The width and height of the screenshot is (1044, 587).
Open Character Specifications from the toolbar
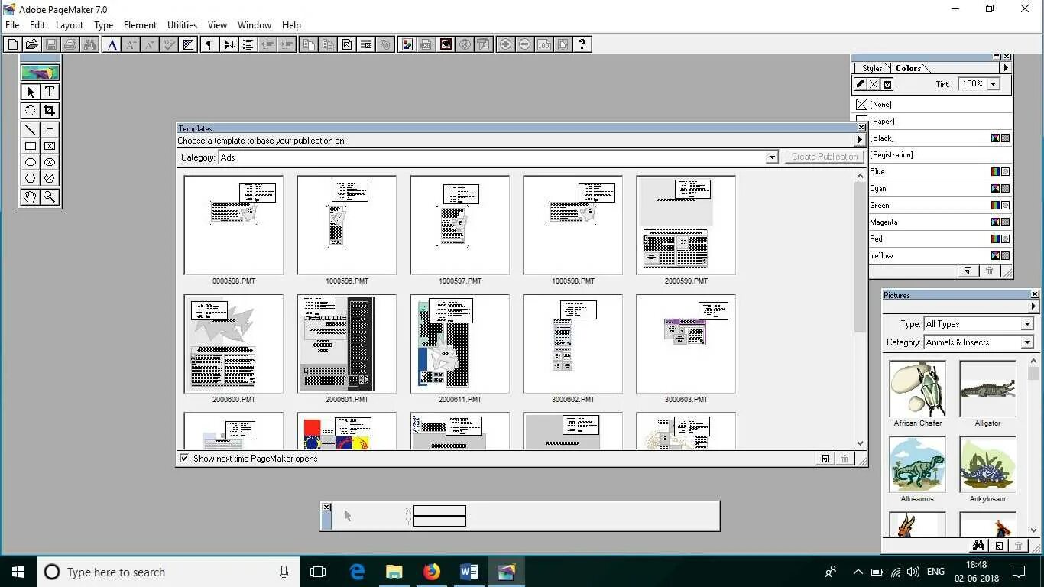pos(112,44)
